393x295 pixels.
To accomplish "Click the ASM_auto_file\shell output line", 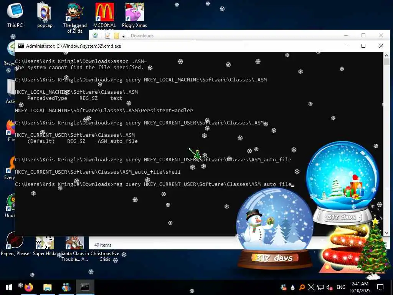I will [97, 172].
